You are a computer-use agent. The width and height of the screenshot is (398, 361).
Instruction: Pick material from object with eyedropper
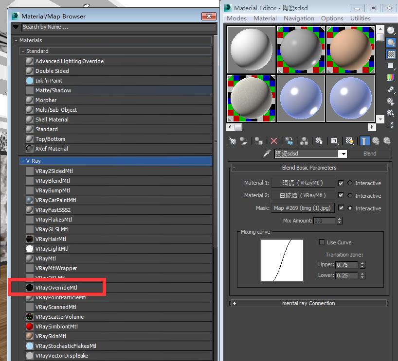(266, 154)
